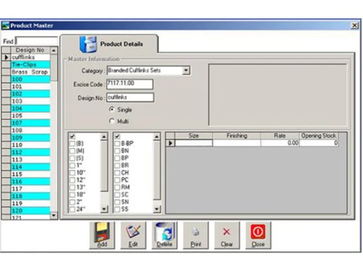Click the Excise Code input field
This screenshot has width=363, height=272.
coord(130,84)
